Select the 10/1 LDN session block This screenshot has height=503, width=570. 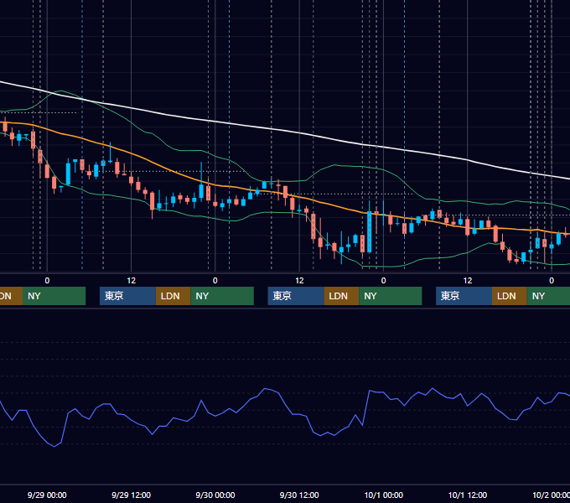[510, 296]
